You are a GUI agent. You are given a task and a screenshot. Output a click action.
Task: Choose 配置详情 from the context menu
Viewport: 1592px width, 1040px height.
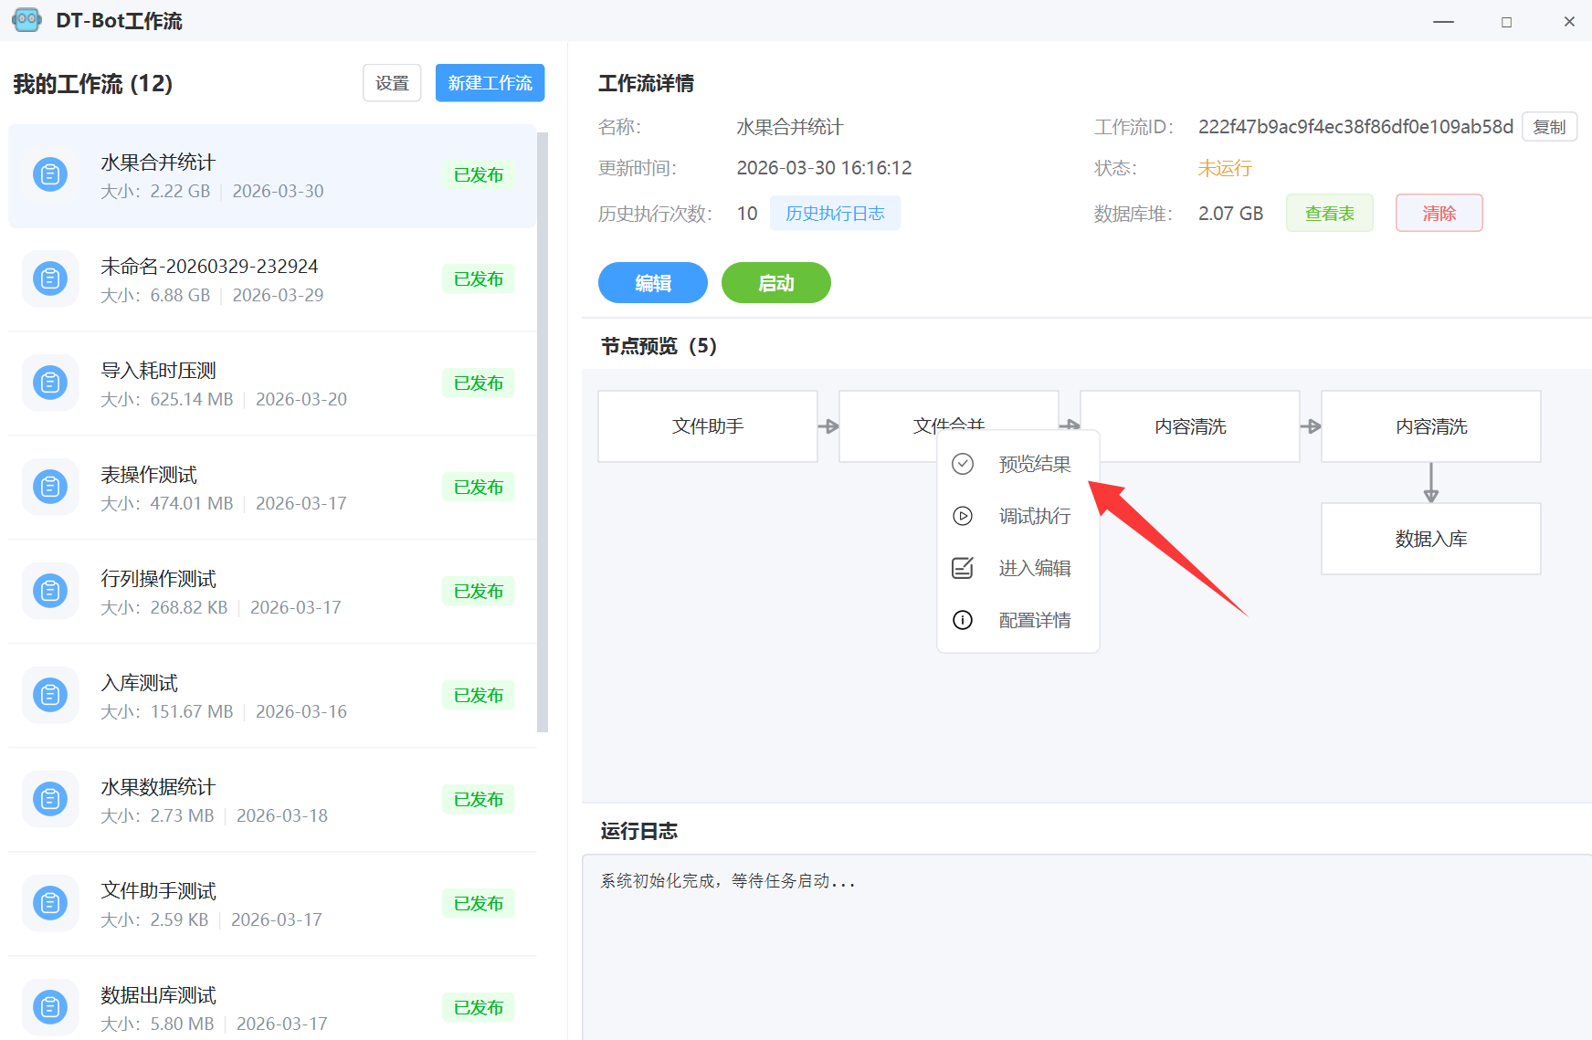(x=1034, y=620)
